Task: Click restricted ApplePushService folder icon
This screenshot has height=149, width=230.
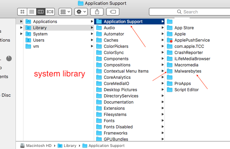Action: click(170, 40)
